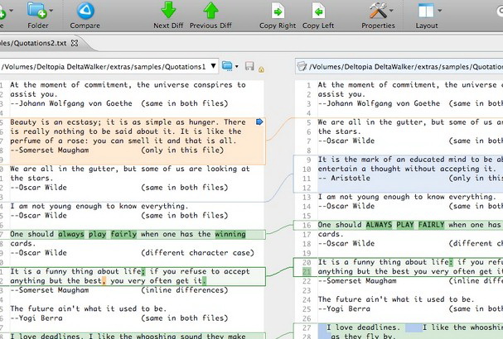Click the blue merge arrow beside Maugham block
This screenshot has height=339, width=503.
(x=259, y=122)
